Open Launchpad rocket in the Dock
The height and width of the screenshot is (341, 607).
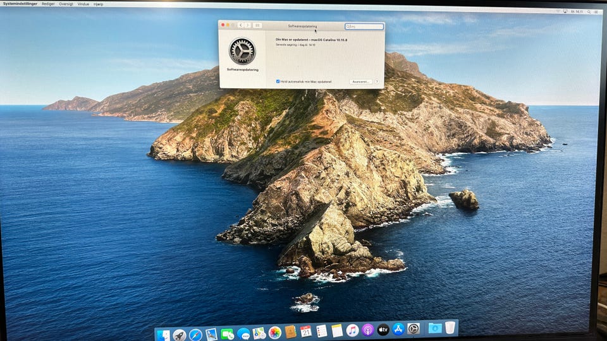[x=179, y=335]
